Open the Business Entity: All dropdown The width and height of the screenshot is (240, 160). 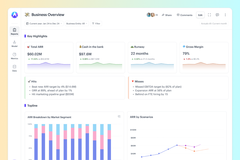tap(77, 23)
